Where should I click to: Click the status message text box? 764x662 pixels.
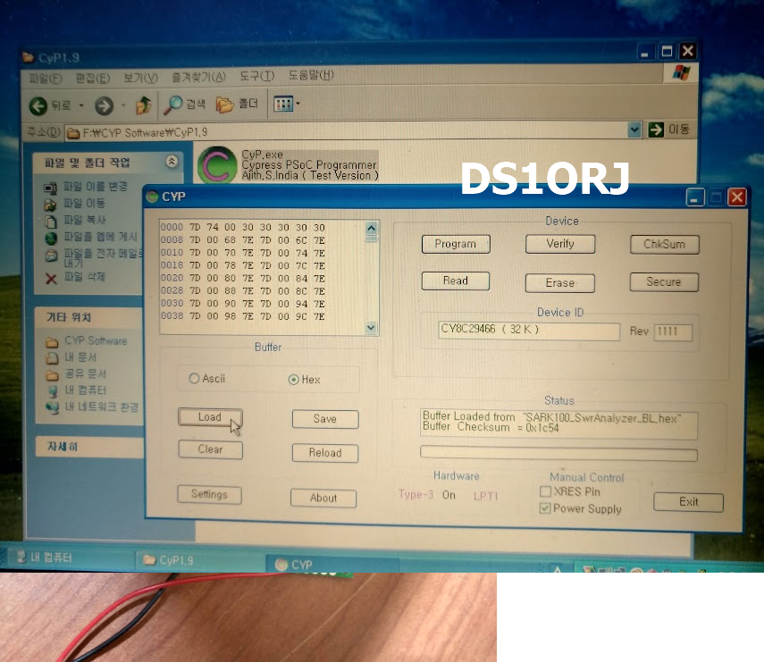(558, 424)
